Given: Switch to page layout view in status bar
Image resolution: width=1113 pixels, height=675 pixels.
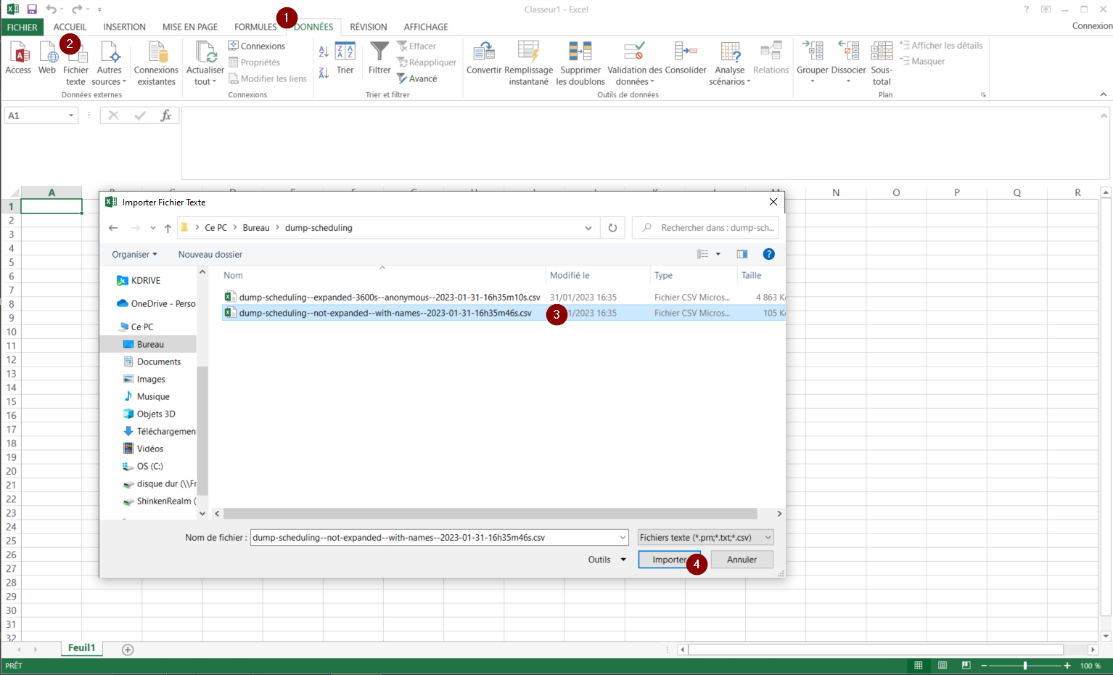Looking at the screenshot, I should tap(942, 666).
